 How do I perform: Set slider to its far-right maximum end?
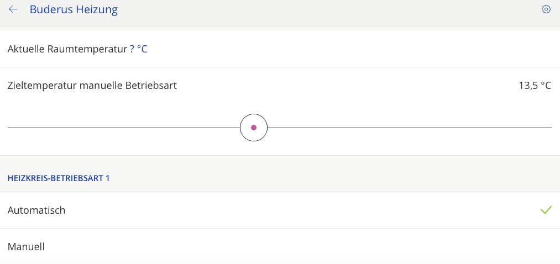pyautogui.click(x=551, y=128)
